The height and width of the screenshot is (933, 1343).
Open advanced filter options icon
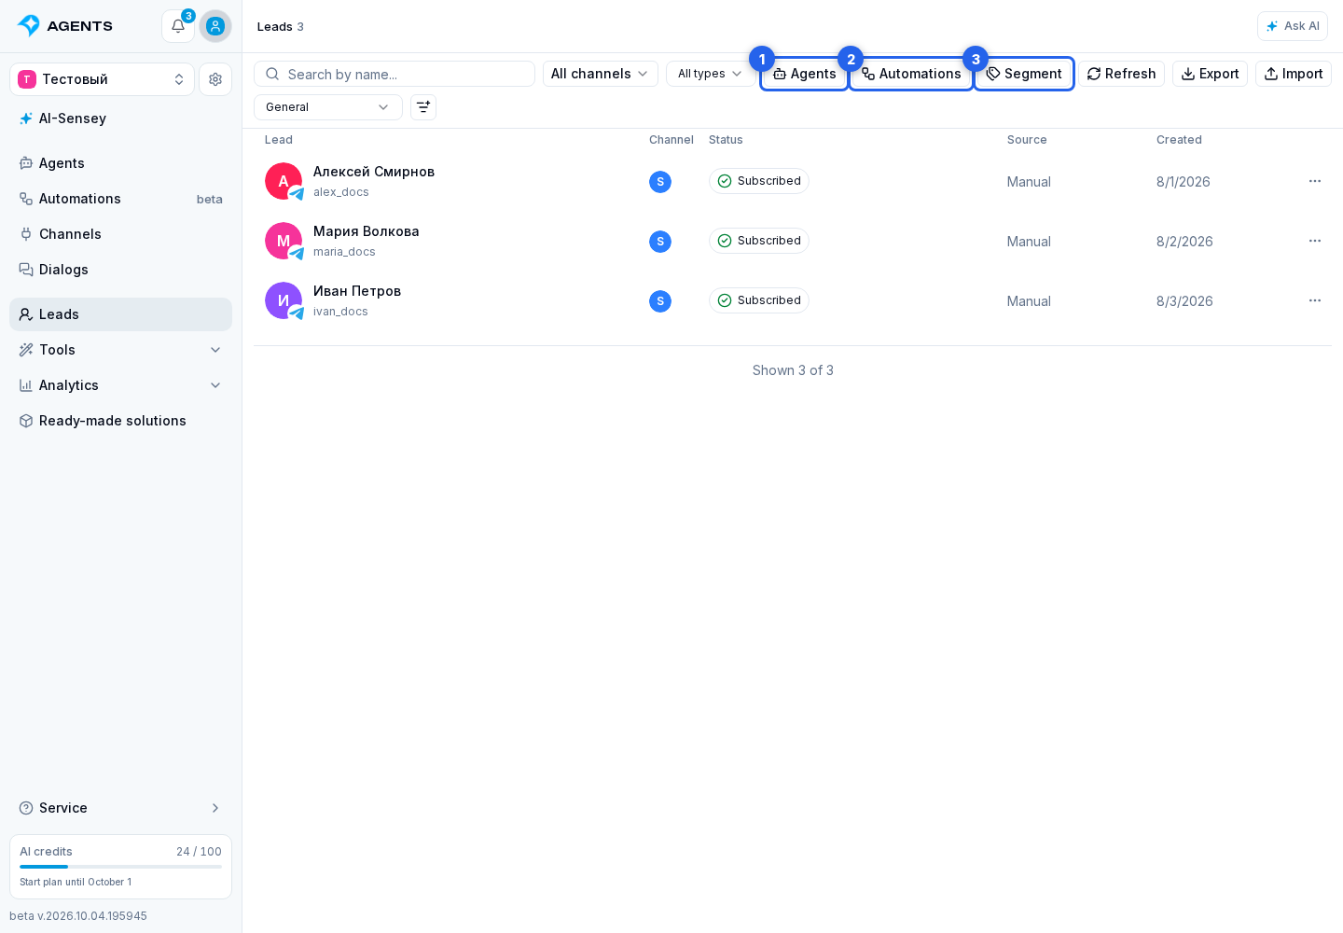tap(423, 107)
